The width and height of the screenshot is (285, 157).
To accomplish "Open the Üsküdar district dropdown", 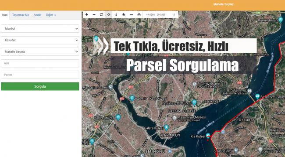I will click(40, 40).
